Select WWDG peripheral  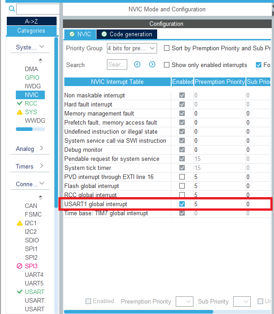point(35,121)
